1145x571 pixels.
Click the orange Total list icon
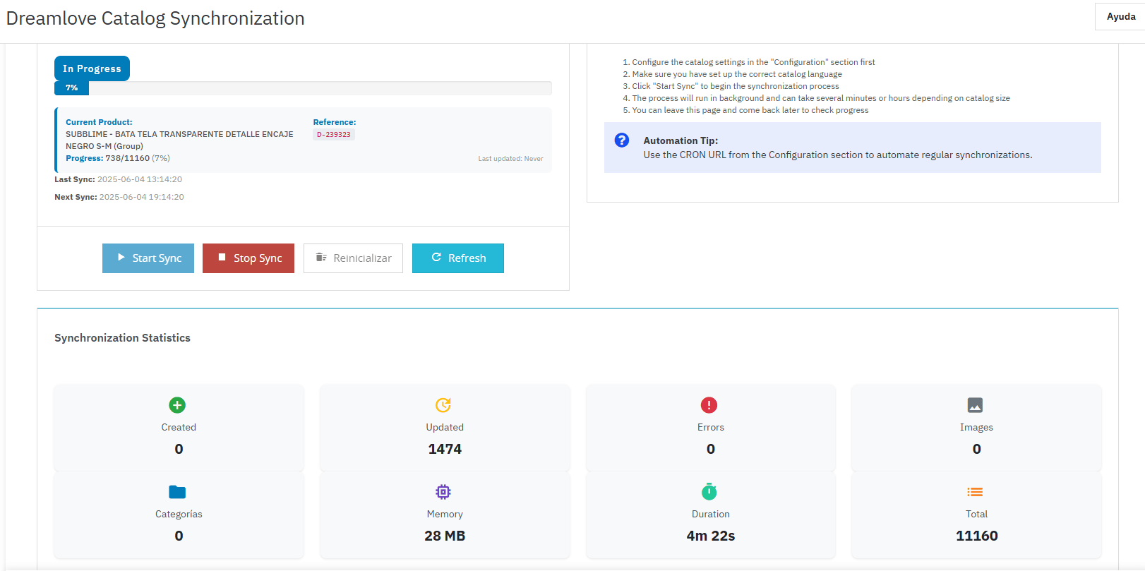[x=975, y=492]
